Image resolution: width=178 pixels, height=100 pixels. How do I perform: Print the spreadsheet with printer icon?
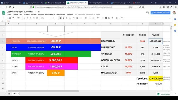pos(10,18)
